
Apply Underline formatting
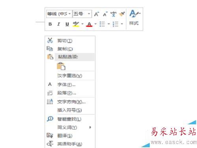tap(67, 24)
